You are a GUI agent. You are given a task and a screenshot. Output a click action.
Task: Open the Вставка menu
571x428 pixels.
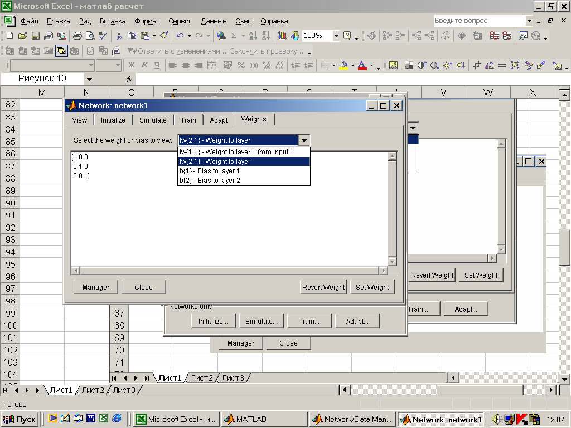113,21
